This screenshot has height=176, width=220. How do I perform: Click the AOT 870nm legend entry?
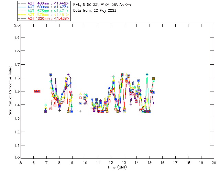coord(44,14)
